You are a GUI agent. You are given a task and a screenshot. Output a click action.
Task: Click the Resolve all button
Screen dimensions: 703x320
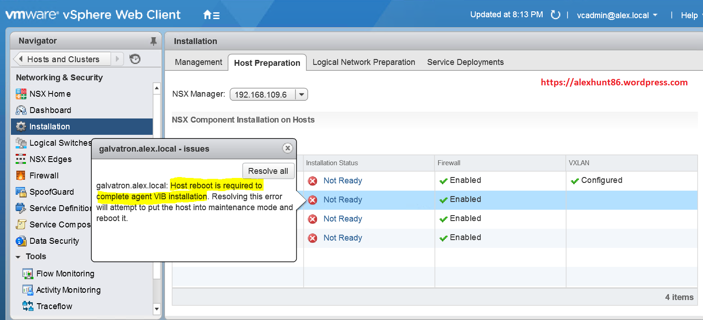tap(268, 171)
